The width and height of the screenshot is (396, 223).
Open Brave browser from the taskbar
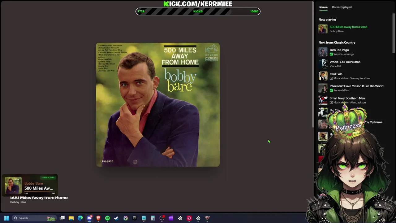98,218
